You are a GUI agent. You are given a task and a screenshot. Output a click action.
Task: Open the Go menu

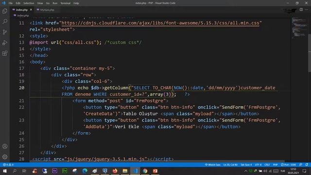(x=48, y=3)
